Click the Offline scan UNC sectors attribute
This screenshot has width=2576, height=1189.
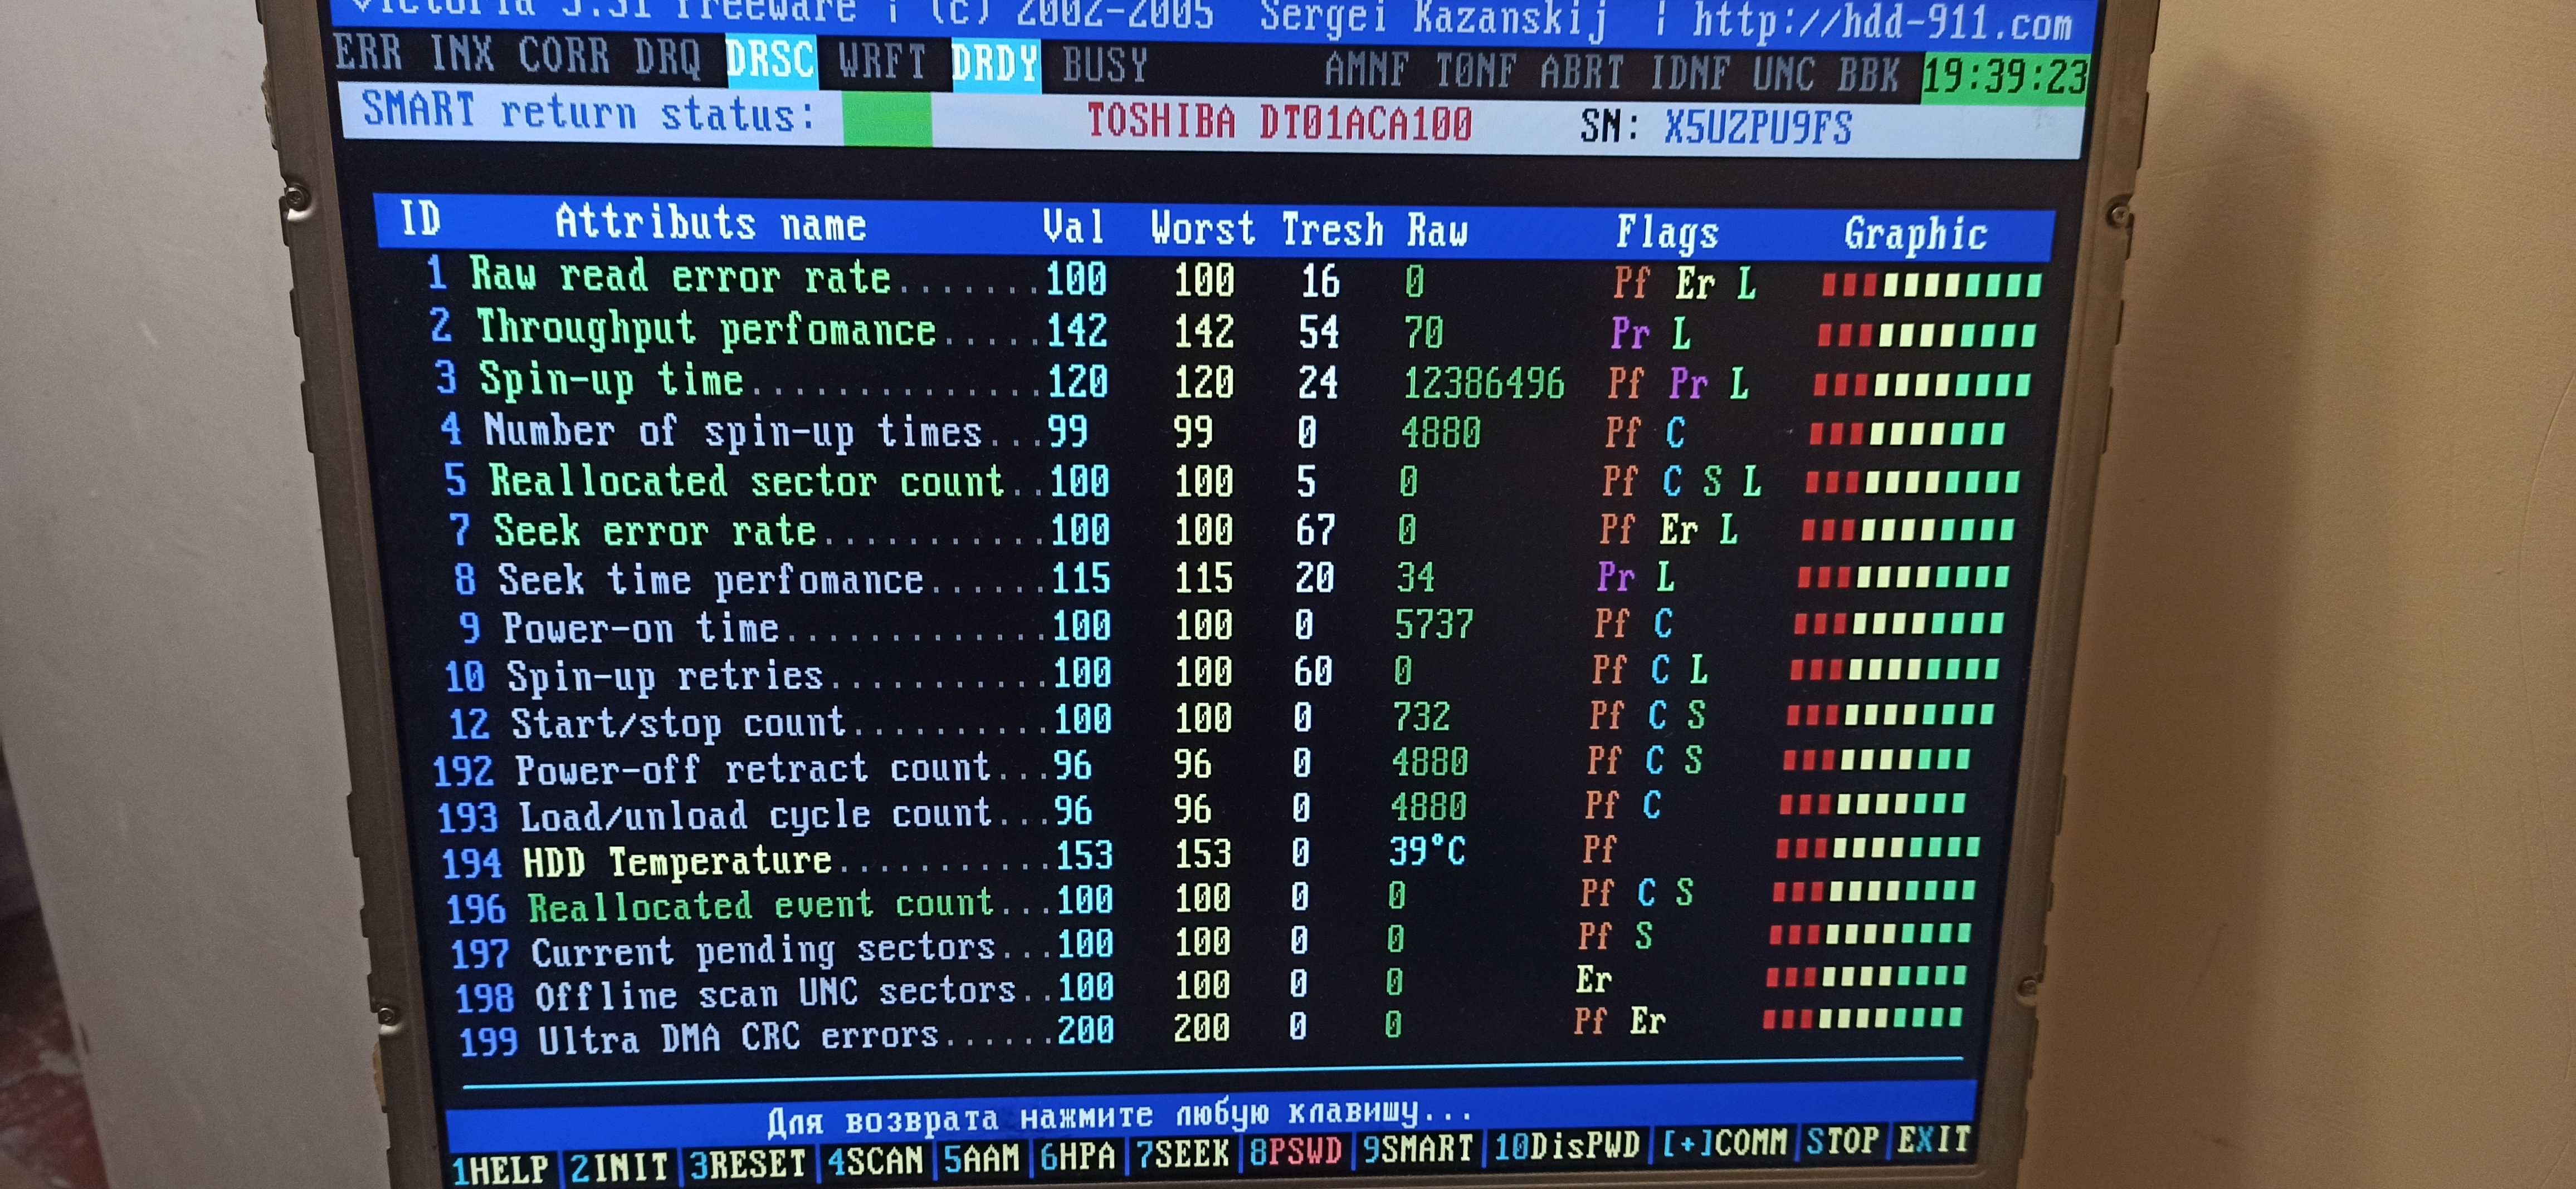(776, 993)
